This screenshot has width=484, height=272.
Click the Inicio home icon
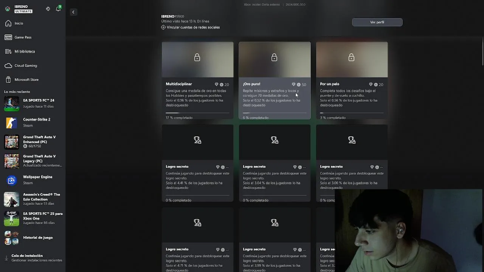[8, 23]
